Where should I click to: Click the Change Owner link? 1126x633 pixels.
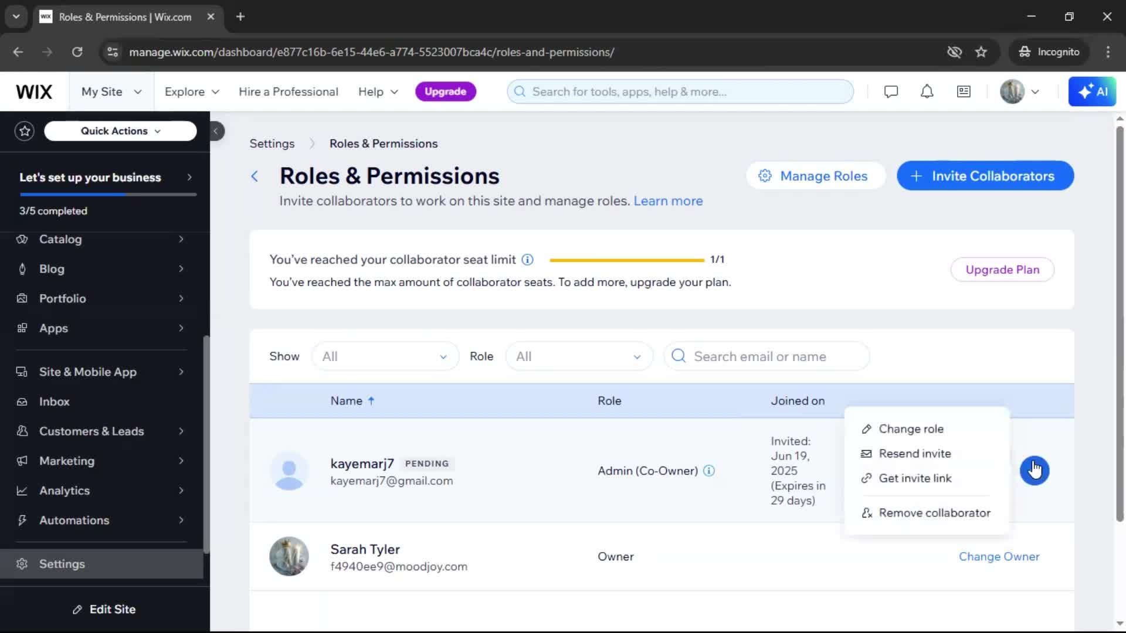tap(999, 557)
